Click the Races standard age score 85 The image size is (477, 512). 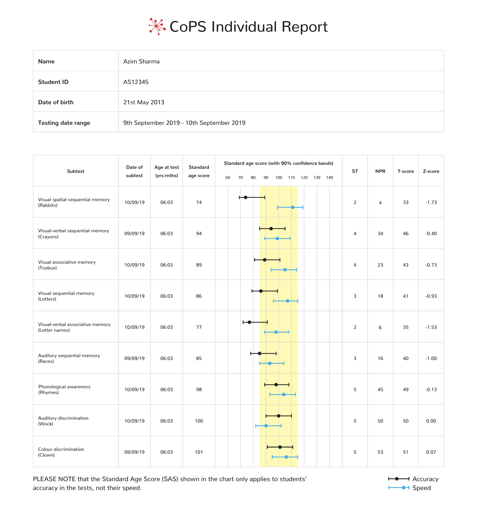tap(199, 358)
